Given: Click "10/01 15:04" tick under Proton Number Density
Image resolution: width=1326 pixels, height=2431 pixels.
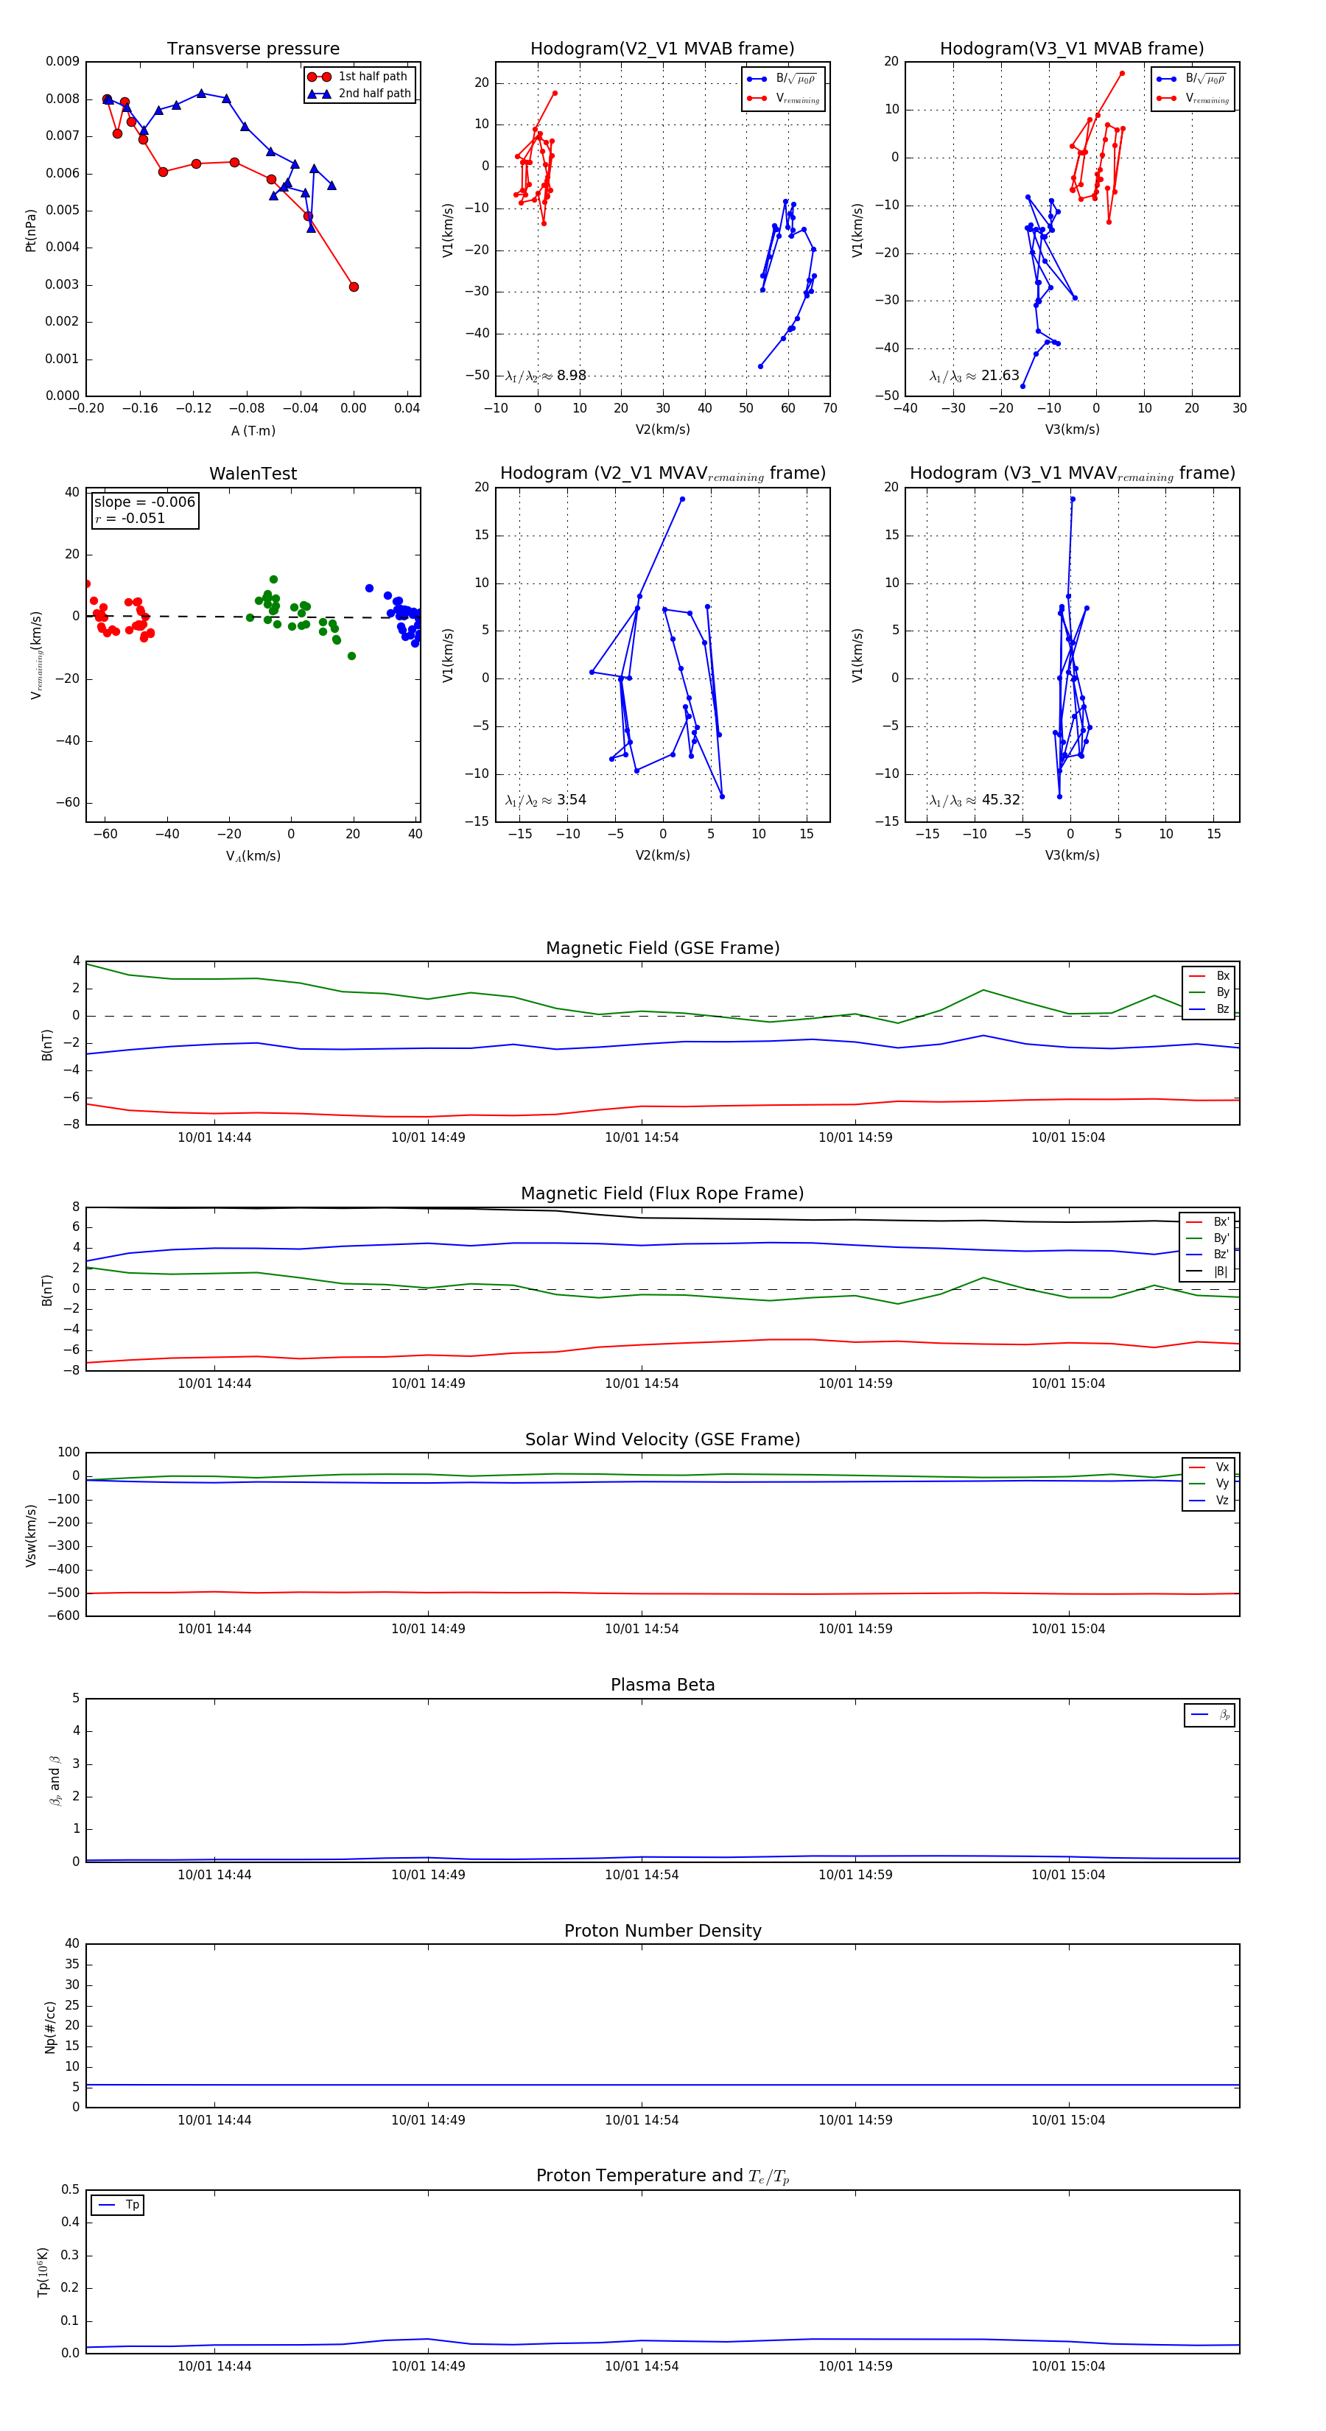Looking at the screenshot, I should [x=1068, y=2121].
